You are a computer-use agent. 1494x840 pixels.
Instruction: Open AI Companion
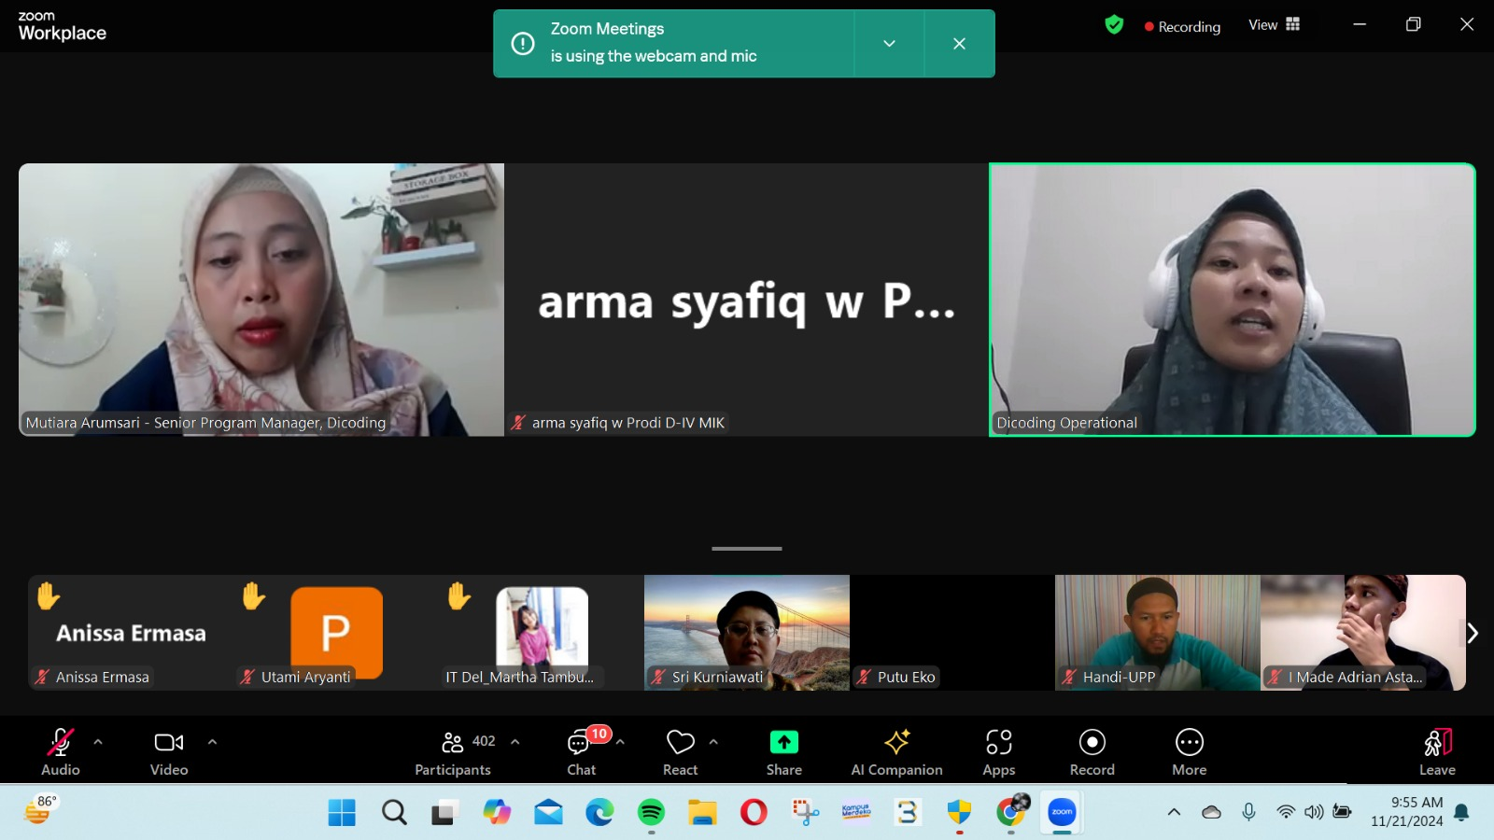(896, 751)
